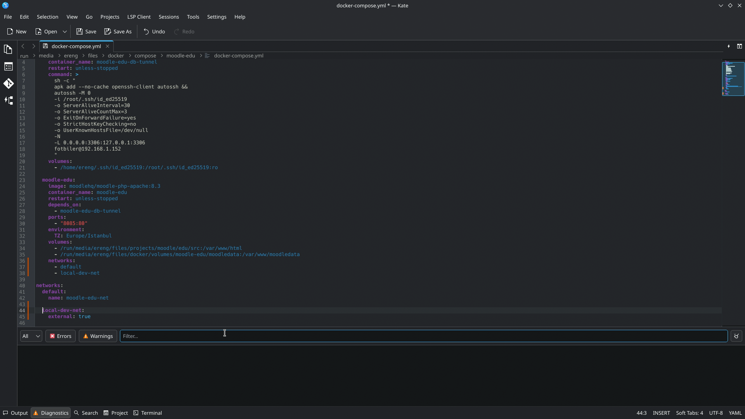Image resolution: width=745 pixels, height=419 pixels.
Task: Open the Selection menu
Action: click(x=47, y=17)
